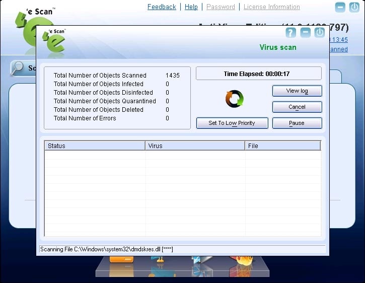The height and width of the screenshot is (283, 365).
Task: Click the magnifier Scan icon in main window
Action: [x=18, y=68]
